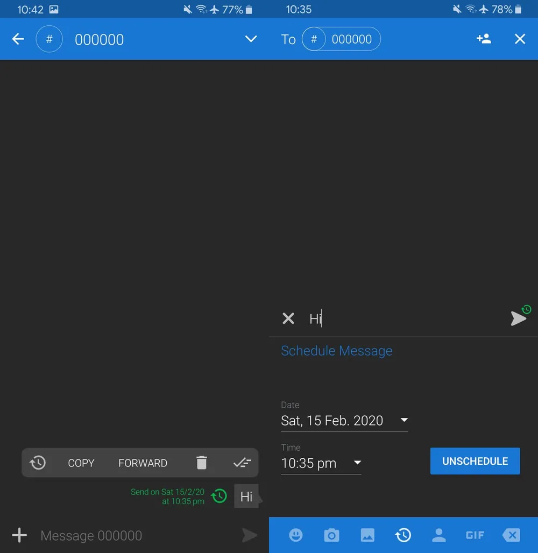Tap schedule clock icon in bottom bar
This screenshot has width=538, height=553.
[403, 535]
